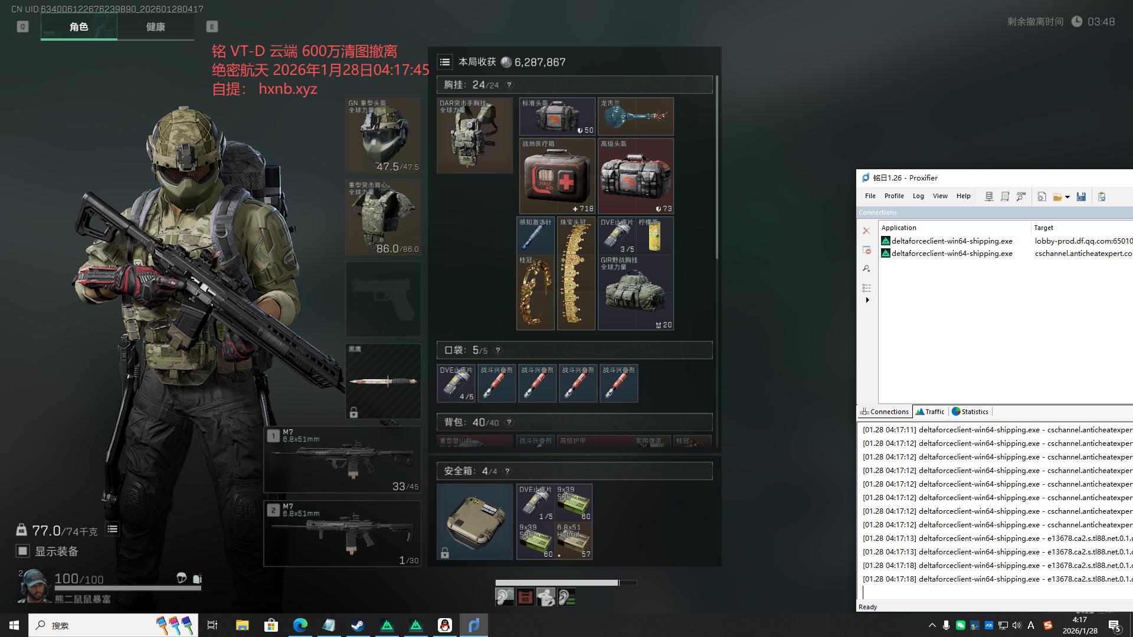Open dropdown arrow beside Load Profile folder
This screenshot has width=1133, height=637.
tap(1067, 197)
